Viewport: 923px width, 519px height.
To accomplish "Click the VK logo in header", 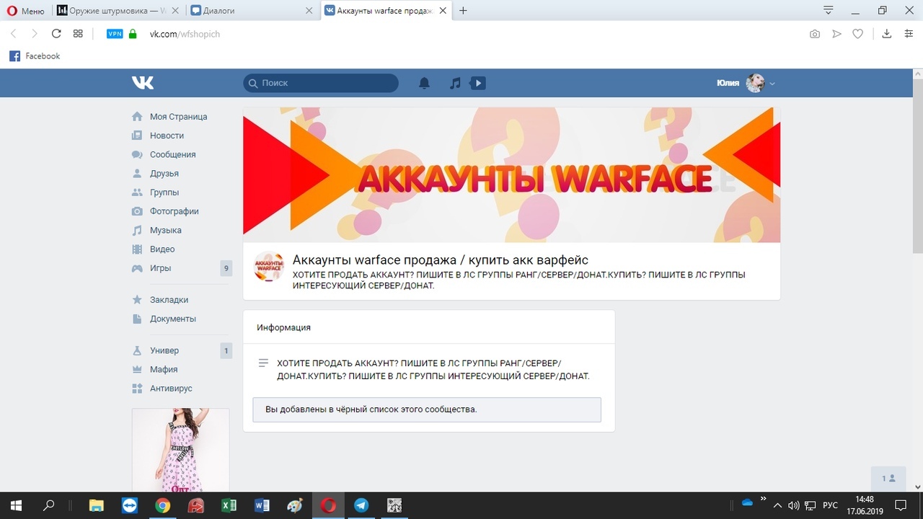I will click(x=143, y=83).
